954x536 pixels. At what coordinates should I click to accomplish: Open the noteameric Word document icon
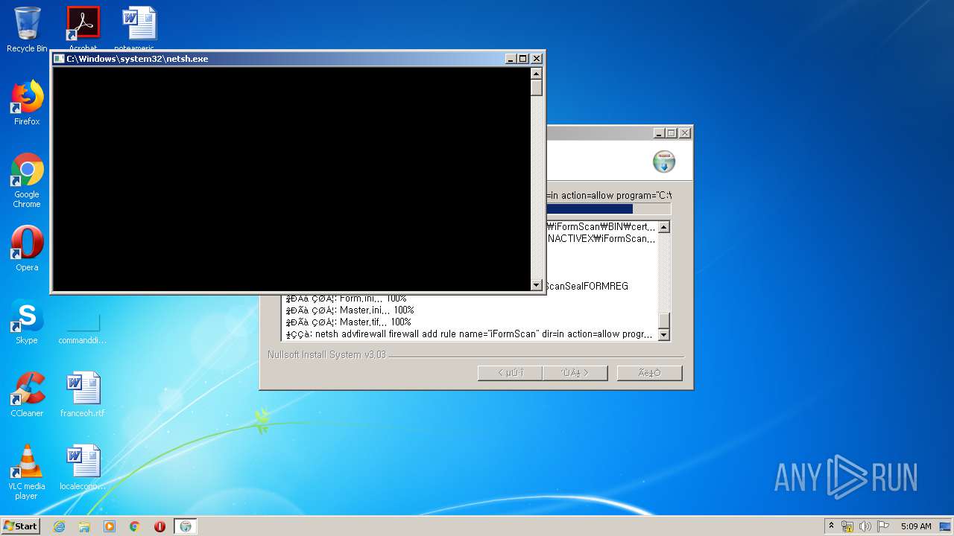pyautogui.click(x=139, y=27)
